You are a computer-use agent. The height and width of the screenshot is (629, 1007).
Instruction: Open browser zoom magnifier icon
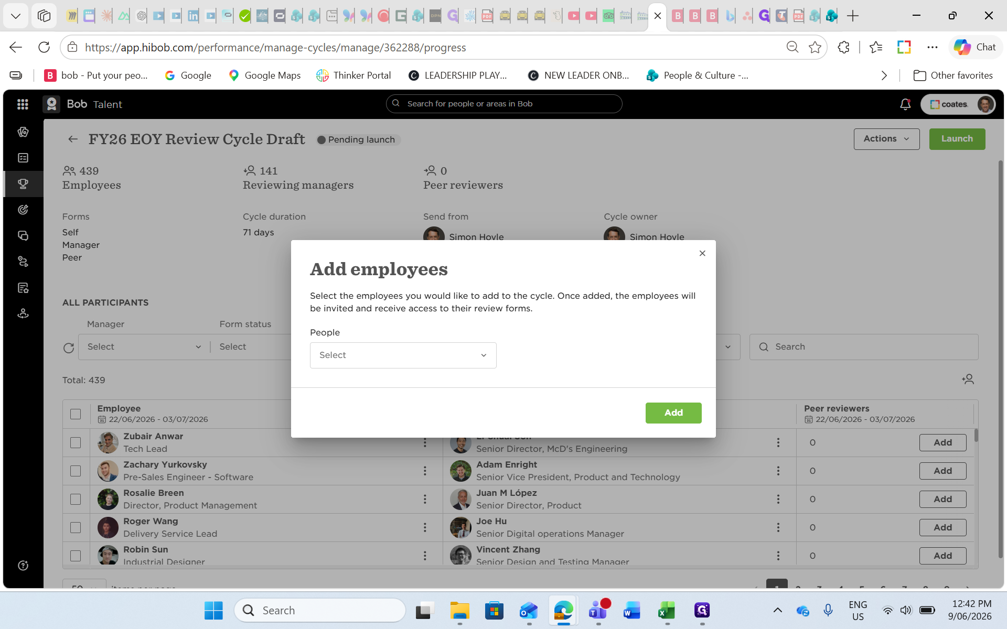tap(792, 47)
